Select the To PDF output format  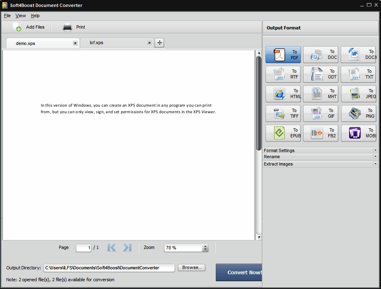point(283,55)
